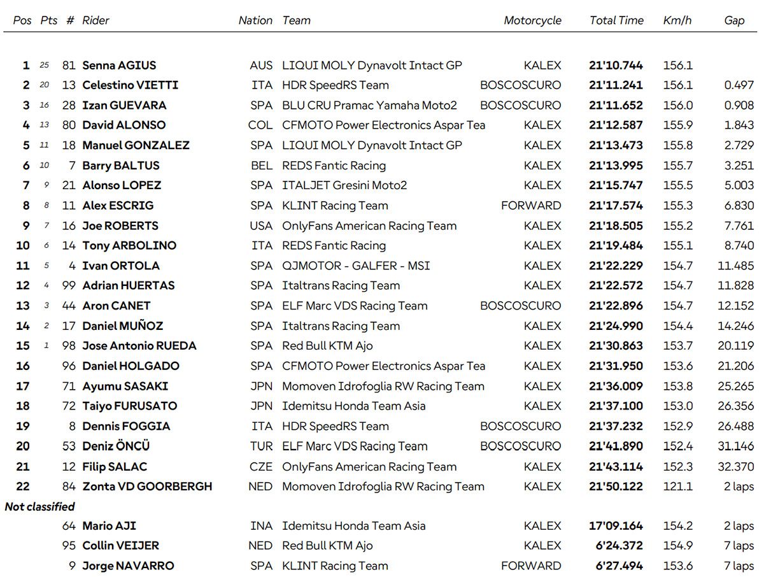
Task: Click rider name Joe ROBERTS
Action: click(120, 225)
